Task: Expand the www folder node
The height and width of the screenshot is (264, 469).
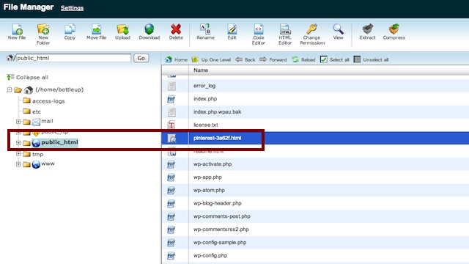Action: coord(18,164)
